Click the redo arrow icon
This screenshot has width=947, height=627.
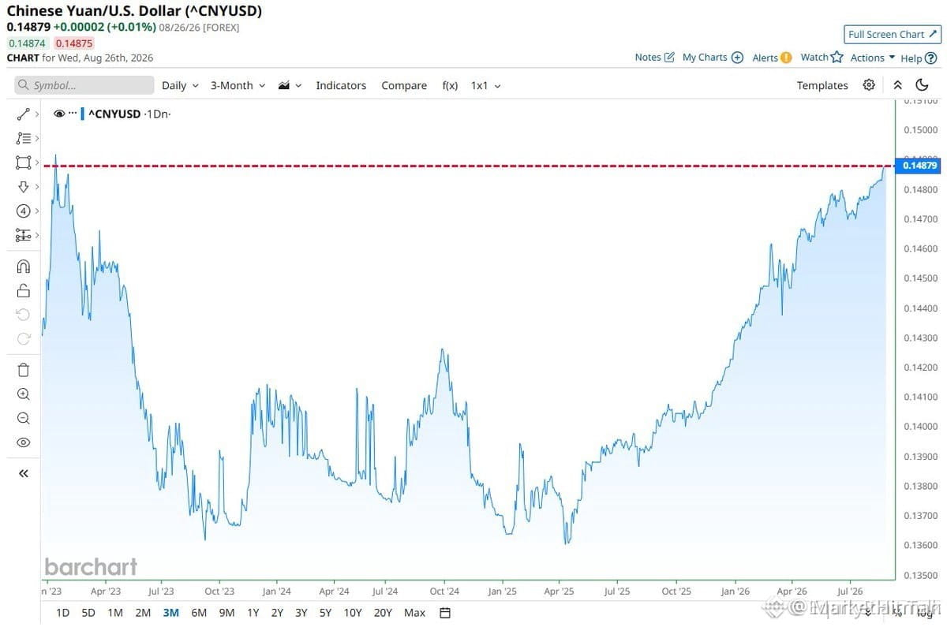23,338
